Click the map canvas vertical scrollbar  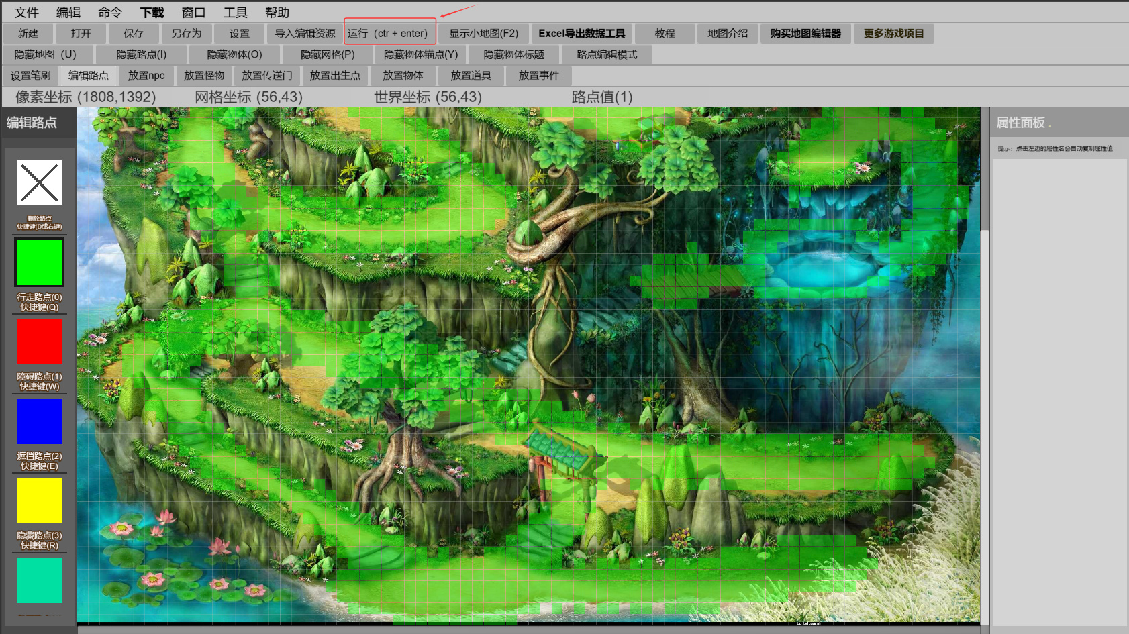click(985, 365)
